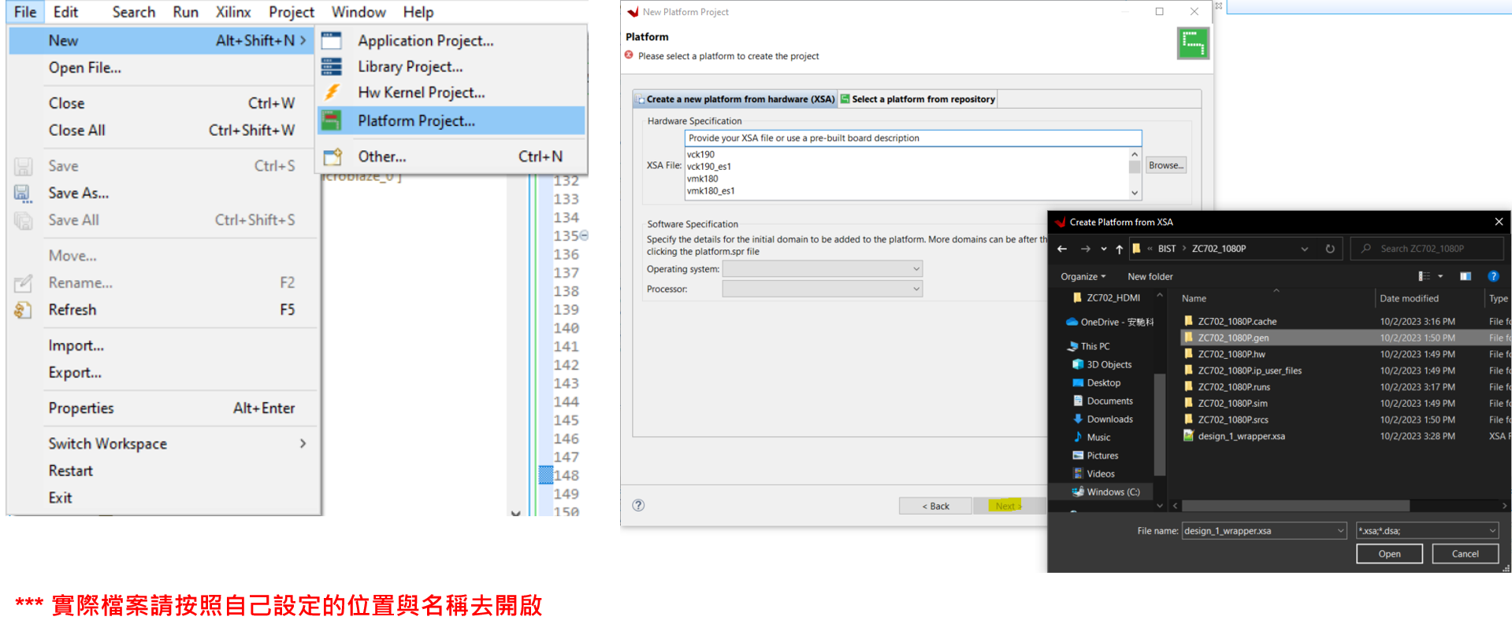Select the ZC702_HDMI folder in sidebar
This screenshot has height=635, width=1512.
pyautogui.click(x=1107, y=297)
